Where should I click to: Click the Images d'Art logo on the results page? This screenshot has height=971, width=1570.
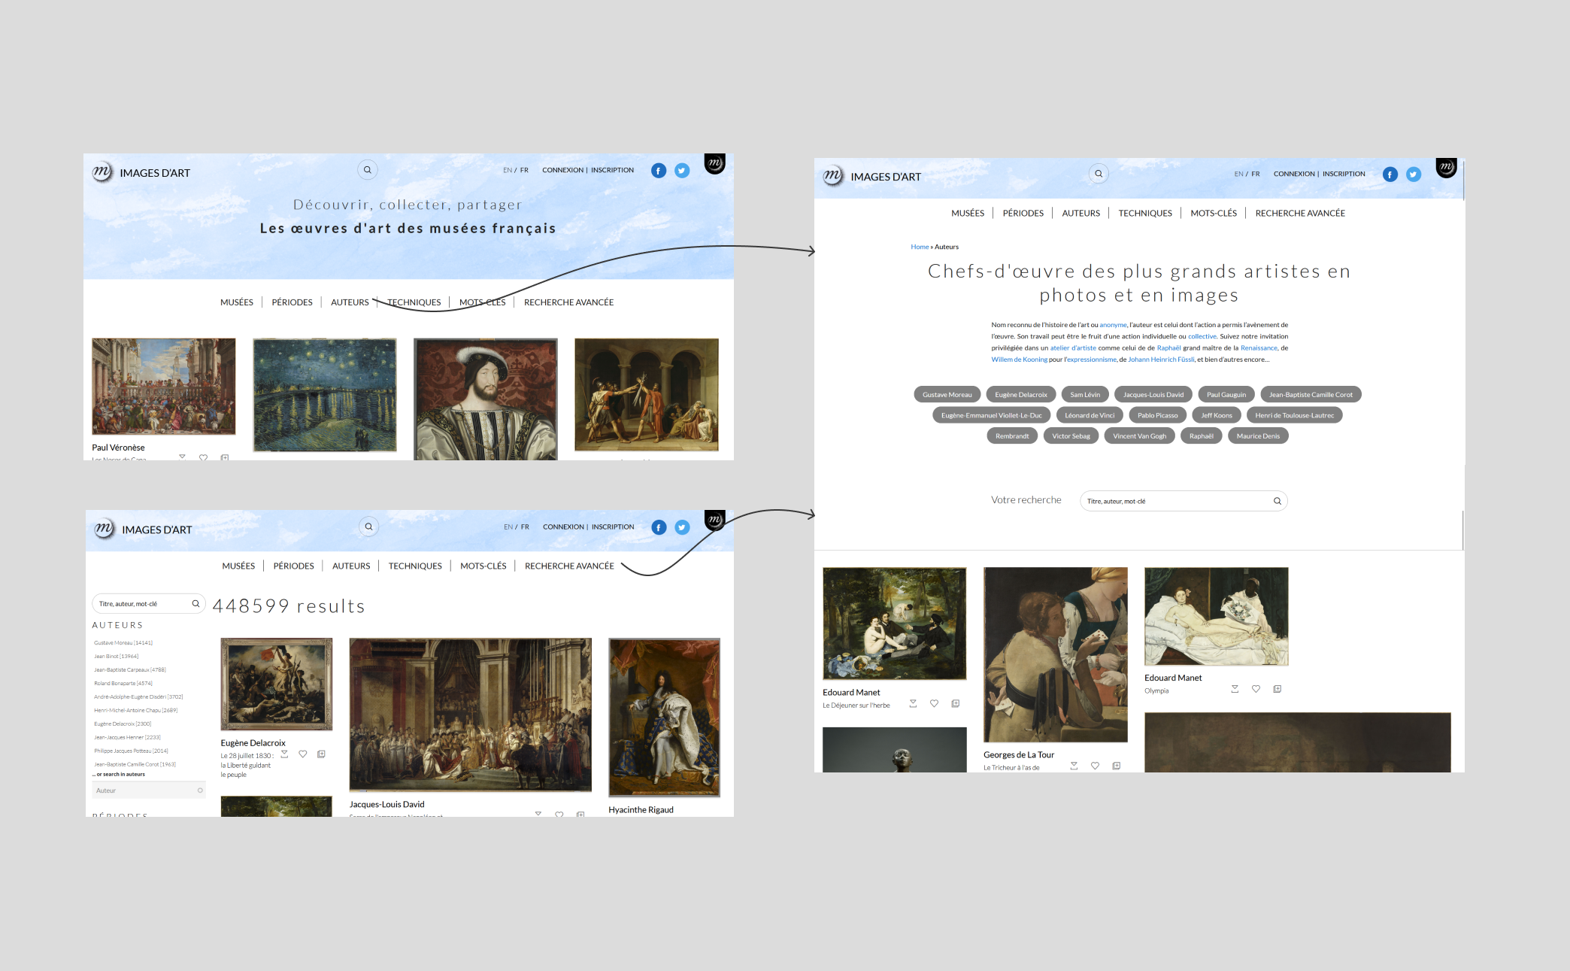143,529
